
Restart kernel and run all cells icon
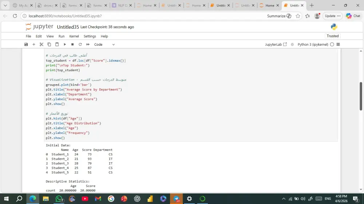pyautogui.click(x=88, y=44)
